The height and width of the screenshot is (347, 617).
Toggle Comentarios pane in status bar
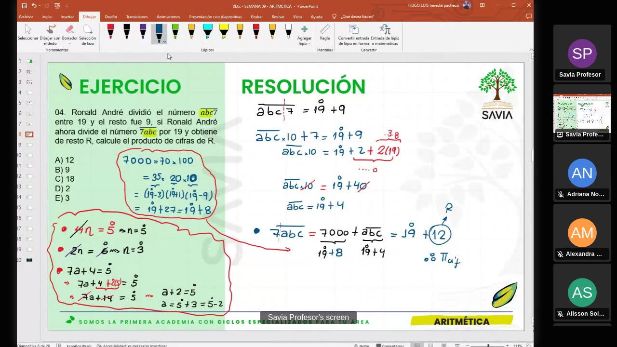click(x=390, y=345)
